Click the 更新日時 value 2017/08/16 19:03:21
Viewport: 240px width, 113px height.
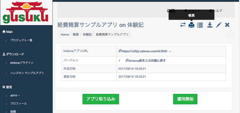coord(132,77)
